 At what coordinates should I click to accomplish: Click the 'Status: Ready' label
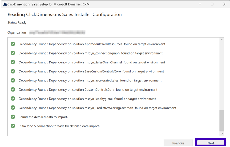17,23
